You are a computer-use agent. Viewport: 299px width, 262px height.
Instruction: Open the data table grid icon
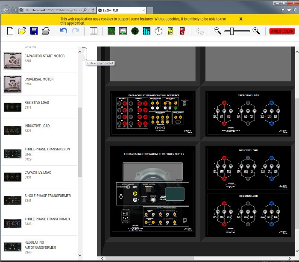(x=94, y=31)
